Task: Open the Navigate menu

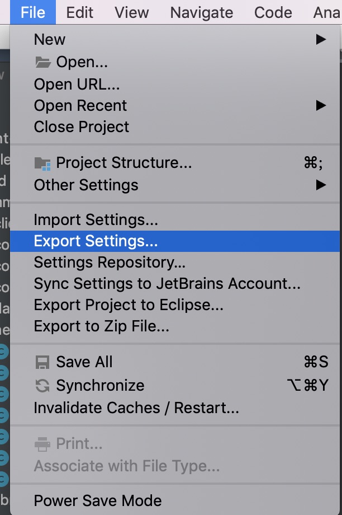Action: pyautogui.click(x=202, y=12)
